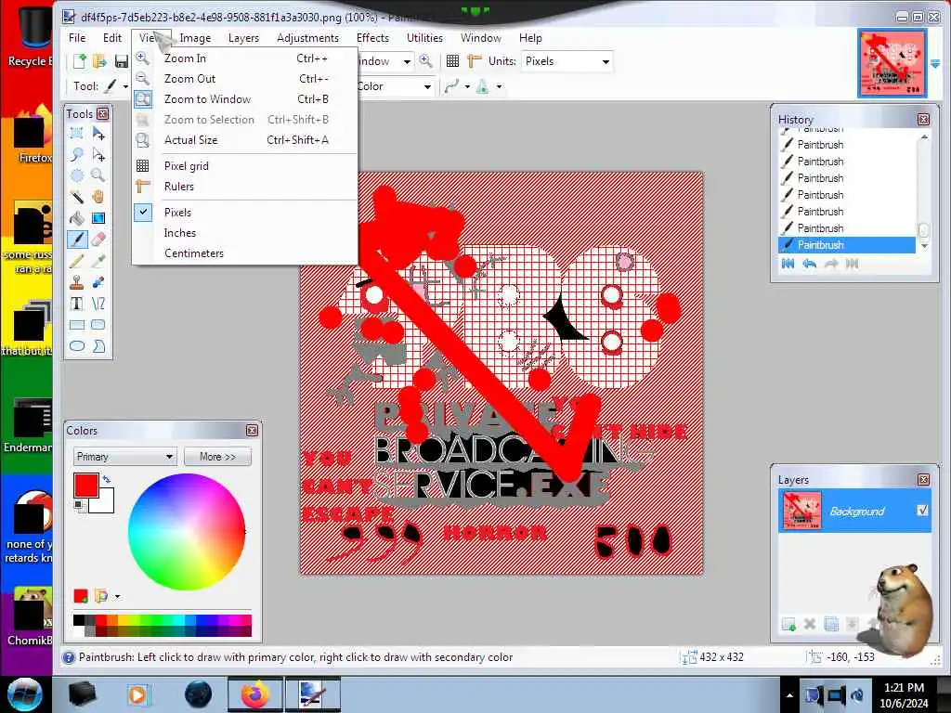Choose Inches as the measurement unit
Viewport: 951px width, 713px height.
tap(245, 233)
